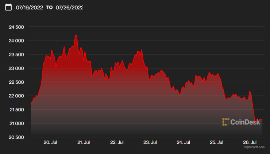Click the '21. Jul' x-axis label
270x154 pixels.
coord(84,143)
